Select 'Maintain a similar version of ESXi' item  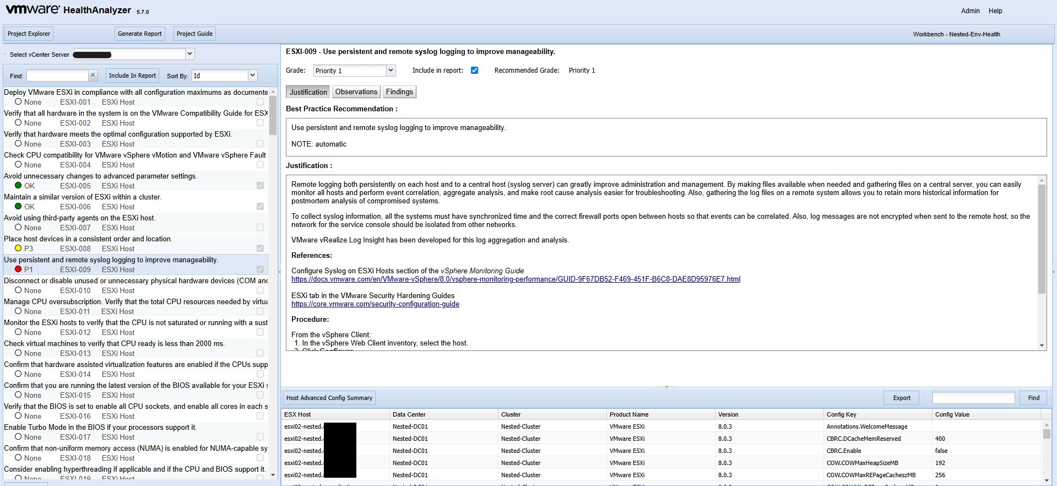click(x=135, y=202)
